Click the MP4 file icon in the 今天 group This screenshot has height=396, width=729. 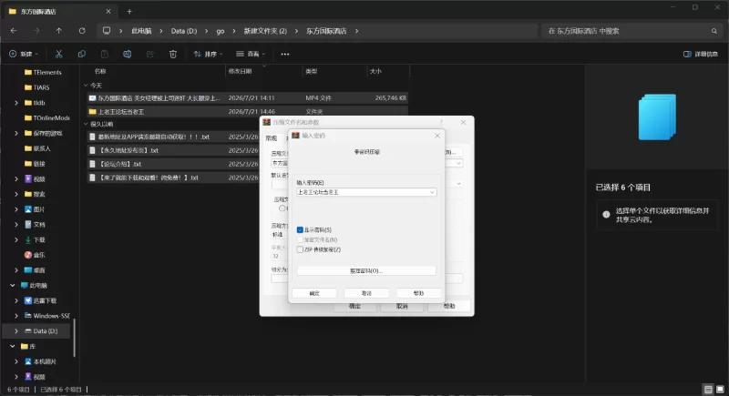(93, 98)
